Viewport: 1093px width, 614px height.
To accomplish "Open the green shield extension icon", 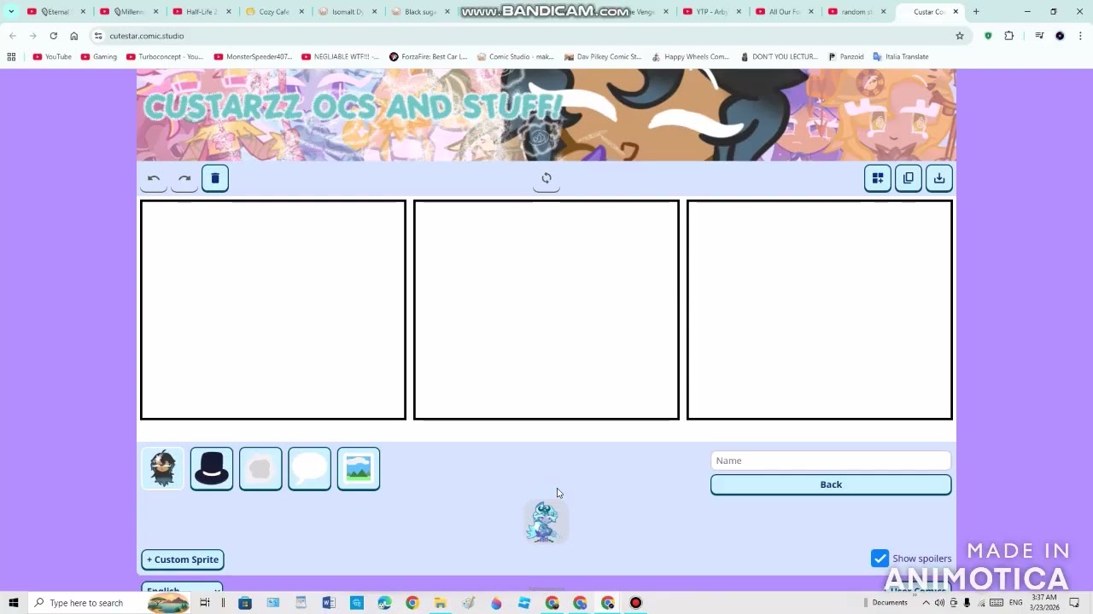I will 988,36.
